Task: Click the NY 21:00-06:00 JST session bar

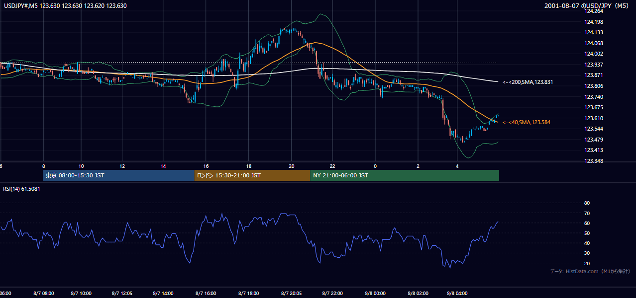Action: (405, 175)
